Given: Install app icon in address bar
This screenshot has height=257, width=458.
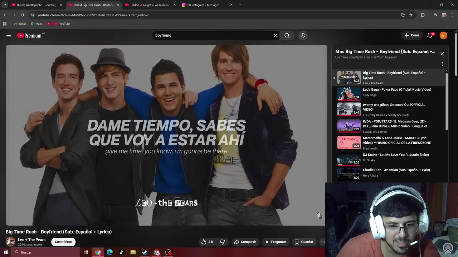Looking at the screenshot, I should [x=403, y=15].
